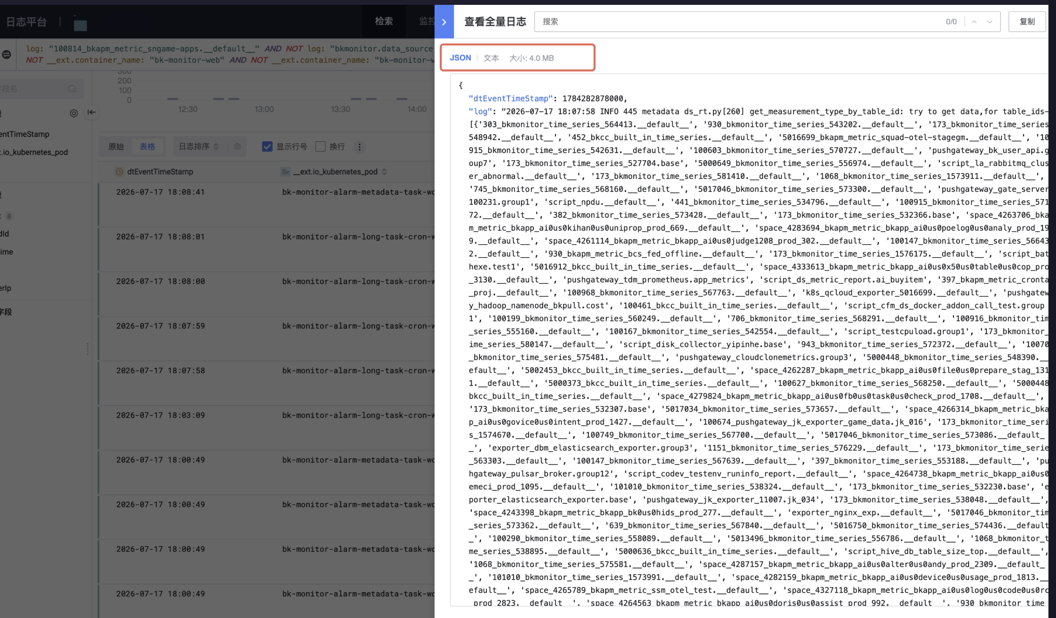The height and width of the screenshot is (618, 1056).
Task: Click 大小: 4.0 MB size label
Action: point(531,58)
